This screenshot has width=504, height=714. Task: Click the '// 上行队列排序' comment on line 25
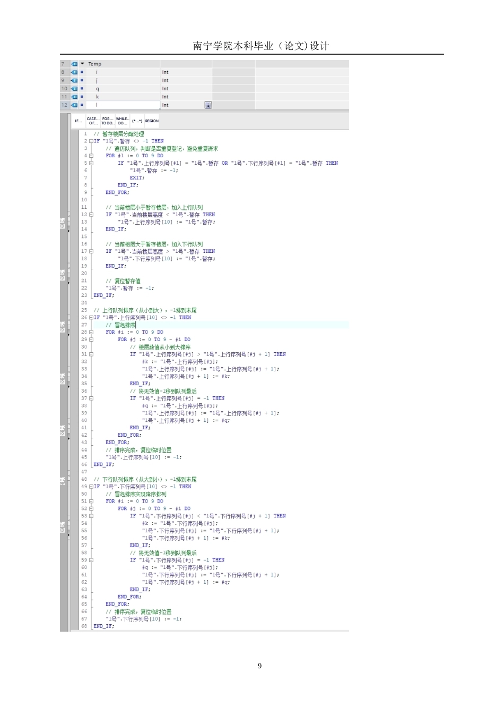click(145, 310)
